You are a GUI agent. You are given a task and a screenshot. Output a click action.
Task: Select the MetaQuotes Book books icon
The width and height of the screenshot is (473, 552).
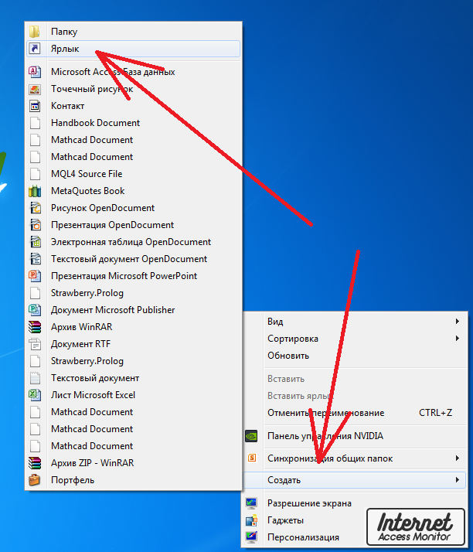[35, 191]
